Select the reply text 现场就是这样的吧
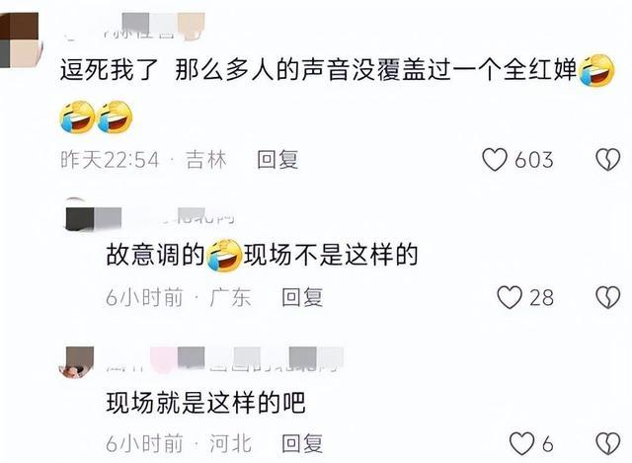This screenshot has height=463, width=632. 205,403
